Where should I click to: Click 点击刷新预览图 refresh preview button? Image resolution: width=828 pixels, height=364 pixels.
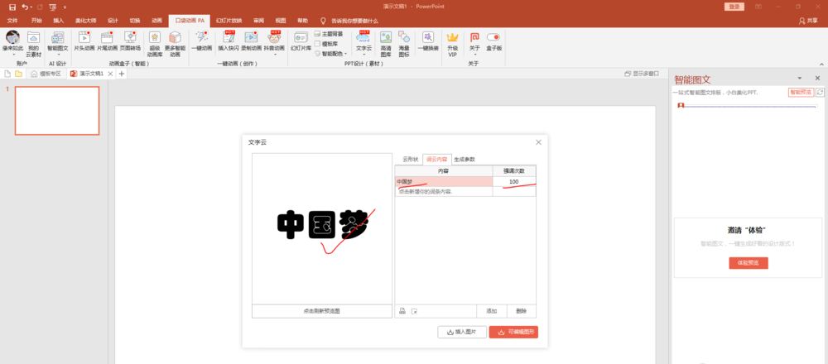[x=321, y=311]
